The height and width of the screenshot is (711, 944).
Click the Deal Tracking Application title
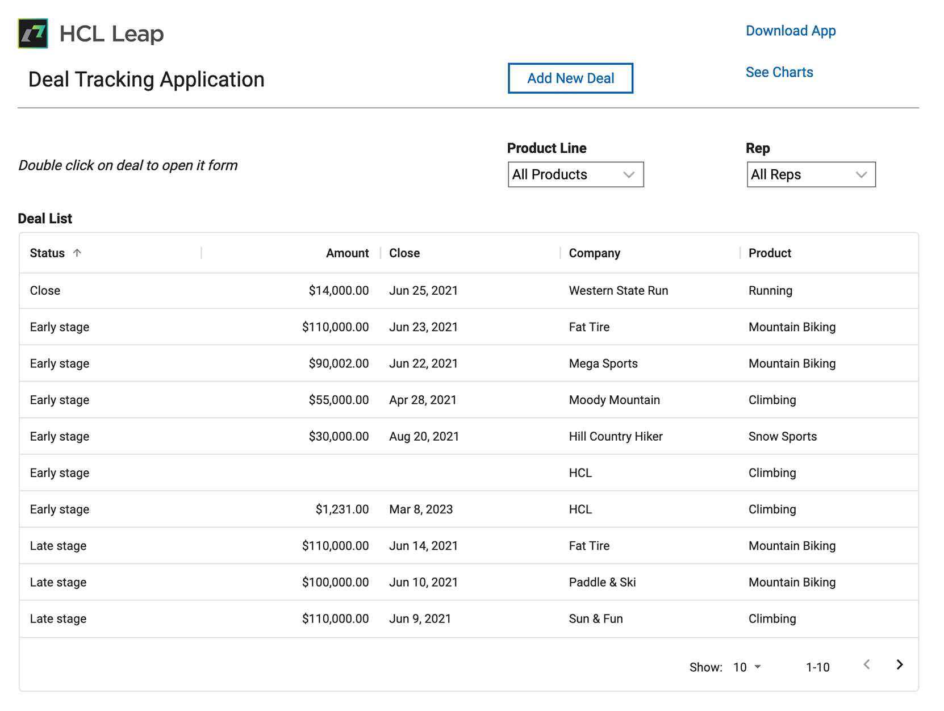(146, 80)
